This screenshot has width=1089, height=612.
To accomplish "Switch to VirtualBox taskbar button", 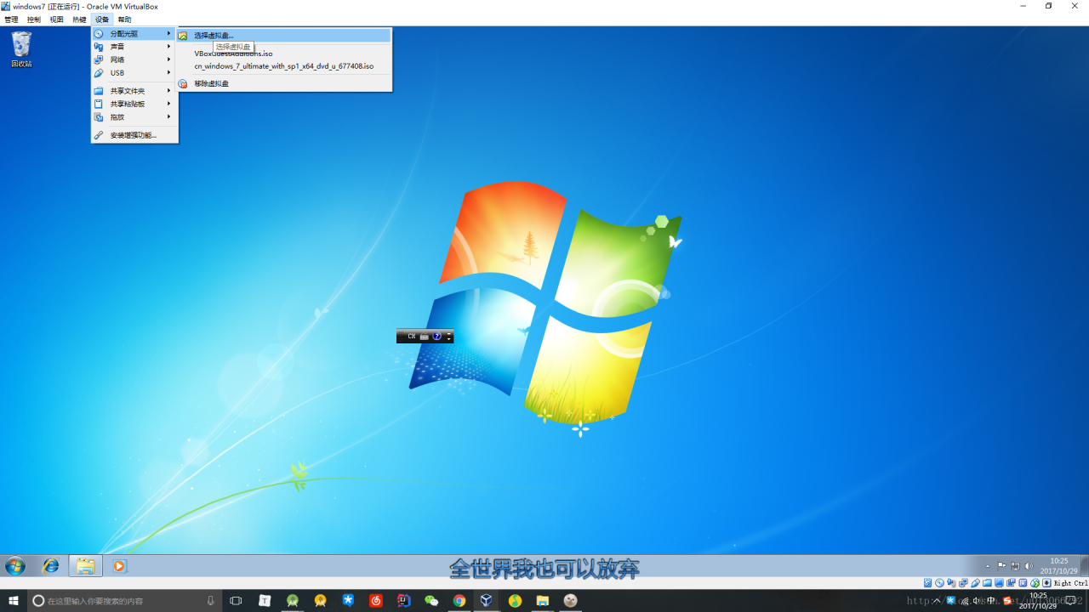I will (487, 601).
